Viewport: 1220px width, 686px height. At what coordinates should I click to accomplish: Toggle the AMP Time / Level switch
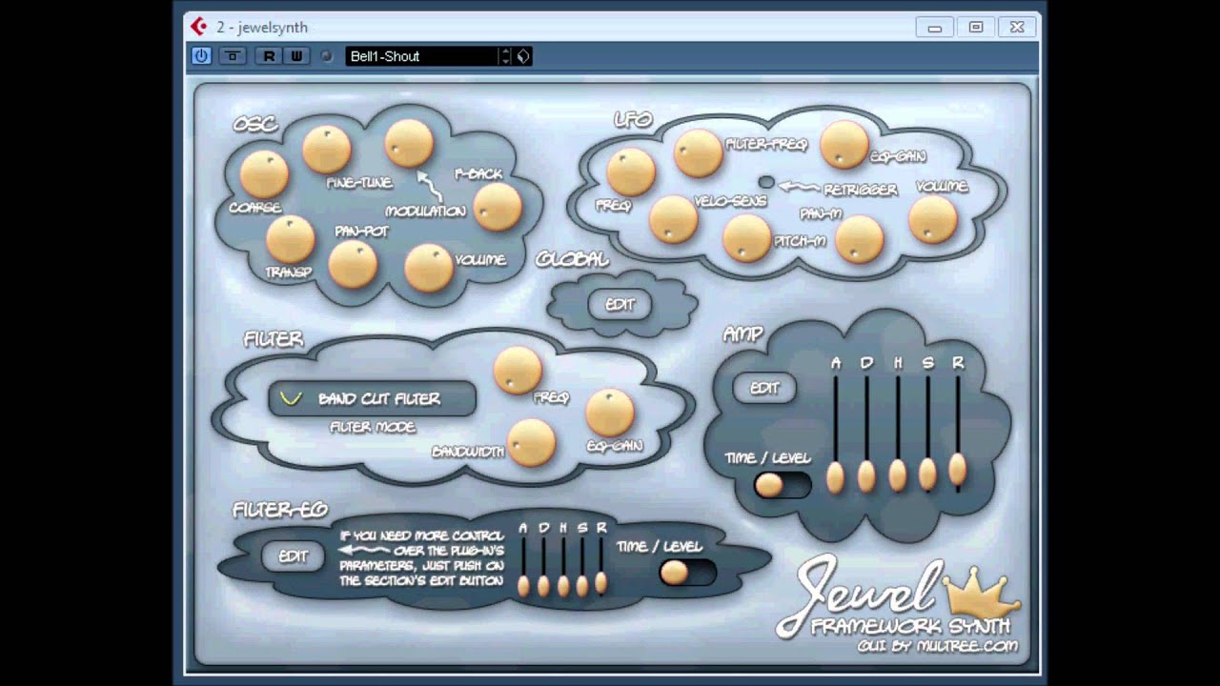(x=782, y=485)
